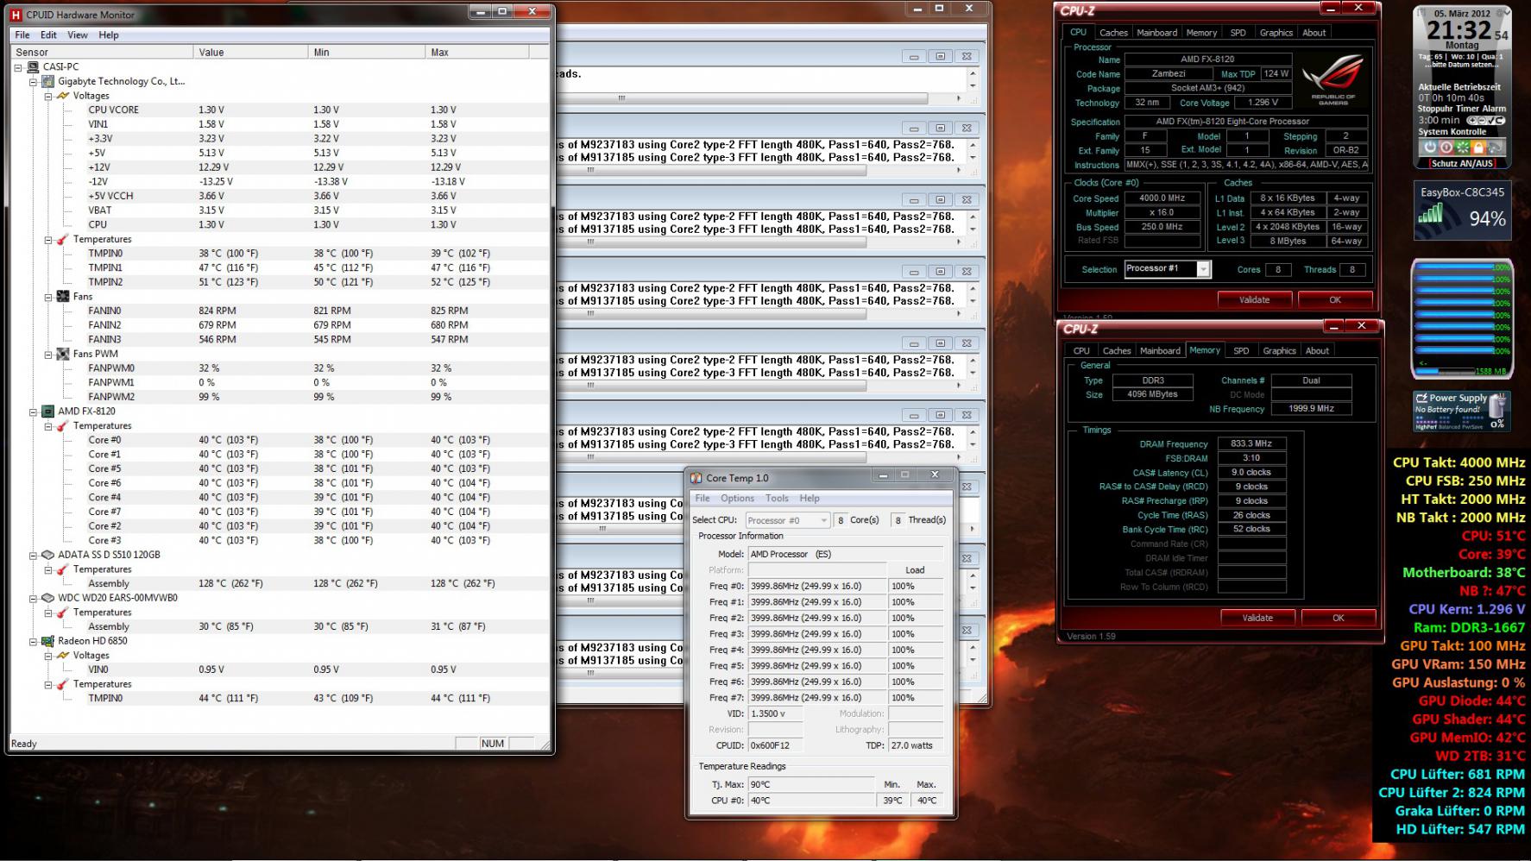The height and width of the screenshot is (861, 1531).
Task: Click the Tj. Max field in Core Temp
Action: [x=810, y=784]
